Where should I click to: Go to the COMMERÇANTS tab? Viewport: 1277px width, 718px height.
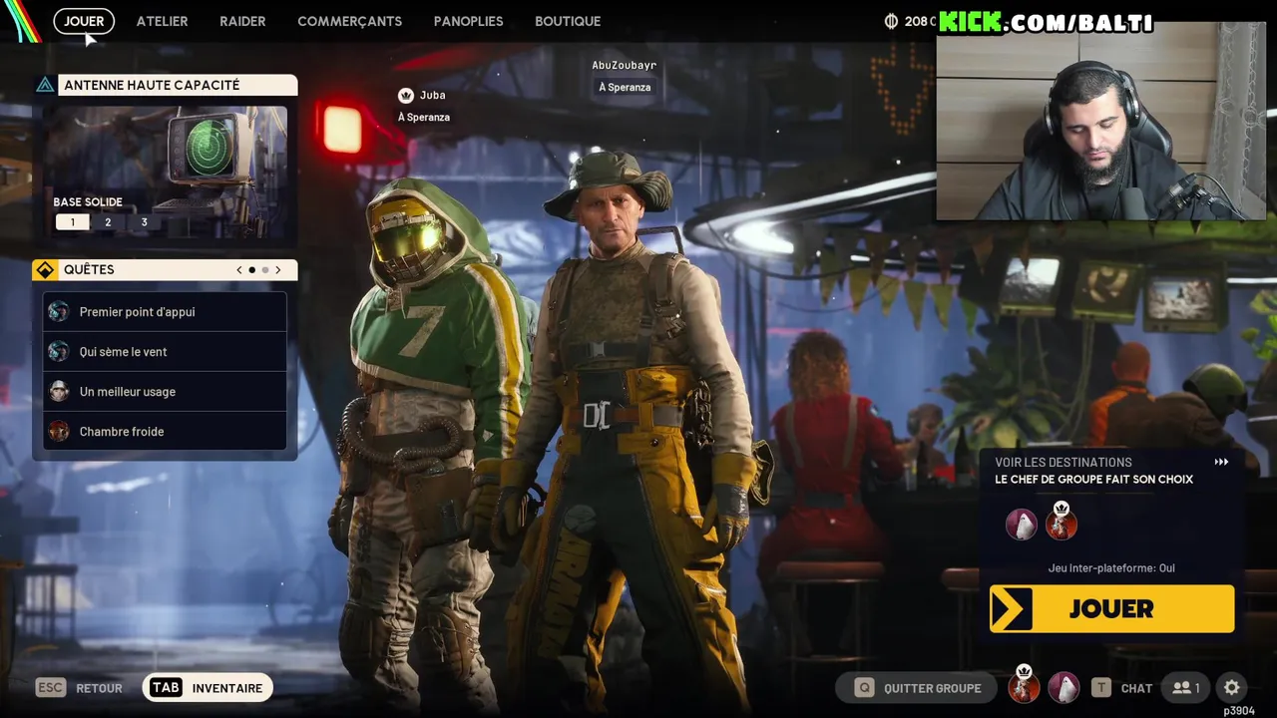349,21
